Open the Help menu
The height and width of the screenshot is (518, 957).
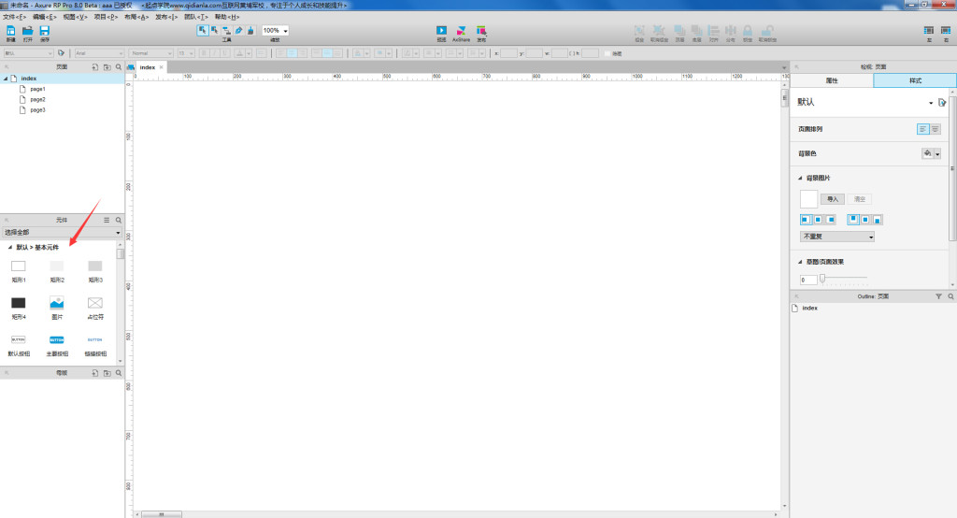tap(227, 17)
